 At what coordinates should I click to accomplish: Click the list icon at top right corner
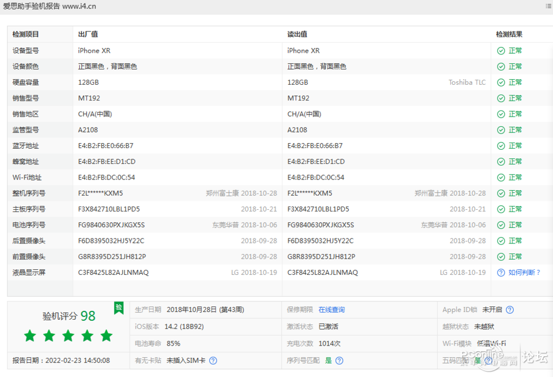(549, 6)
